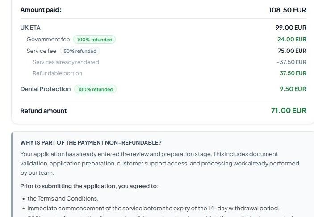Click the Service fee 50% refunded badge

[x=80, y=51]
